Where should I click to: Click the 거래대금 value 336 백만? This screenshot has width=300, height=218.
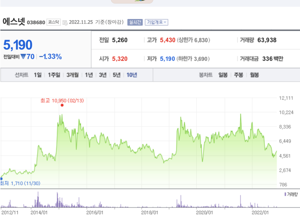click(x=273, y=59)
